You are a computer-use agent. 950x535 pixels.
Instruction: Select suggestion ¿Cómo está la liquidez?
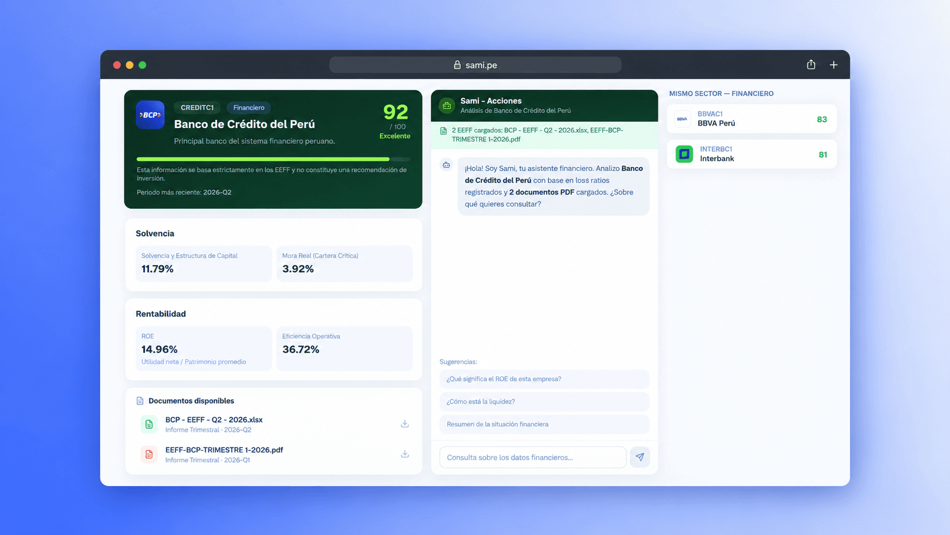544,402
